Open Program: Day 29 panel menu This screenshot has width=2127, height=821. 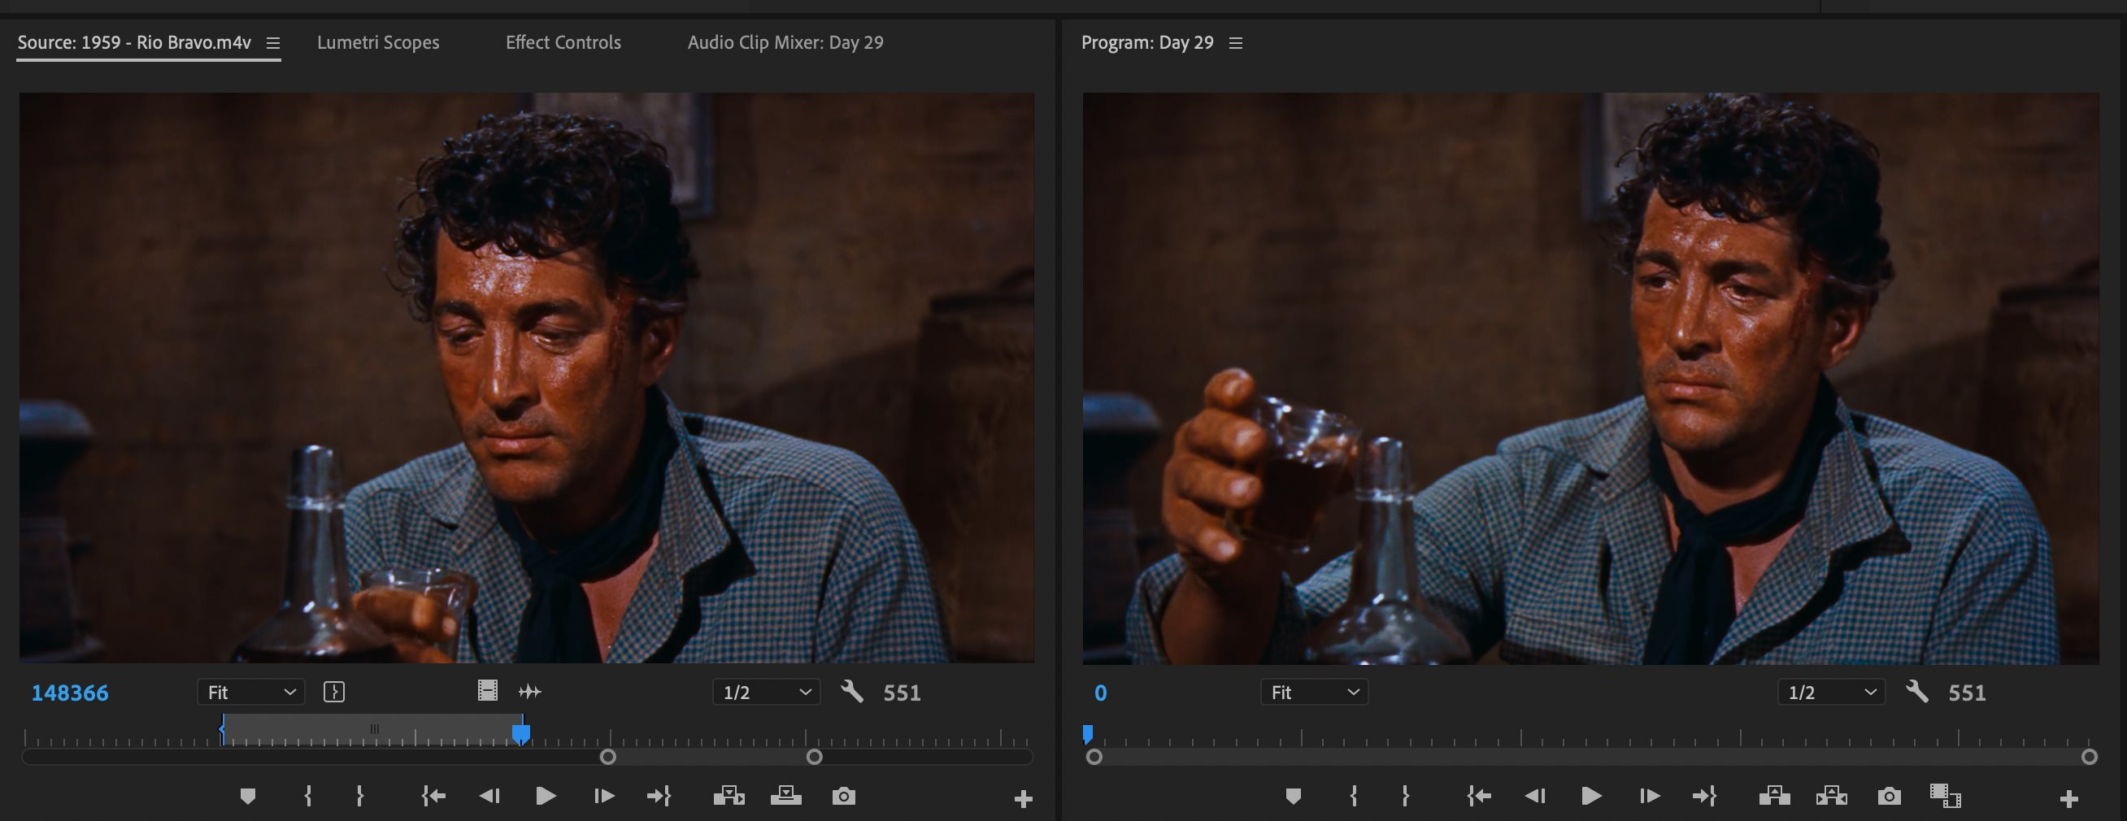[x=1235, y=43]
